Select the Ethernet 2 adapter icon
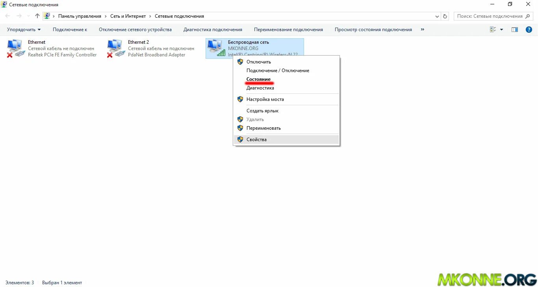Viewport: 538px width, 287px height. click(116, 48)
